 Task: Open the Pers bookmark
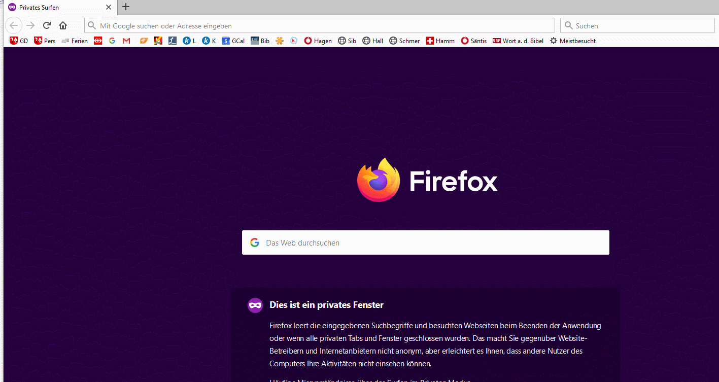point(45,41)
